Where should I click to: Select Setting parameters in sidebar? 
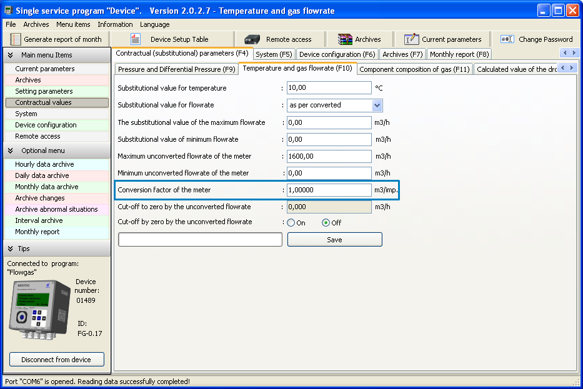click(x=57, y=91)
